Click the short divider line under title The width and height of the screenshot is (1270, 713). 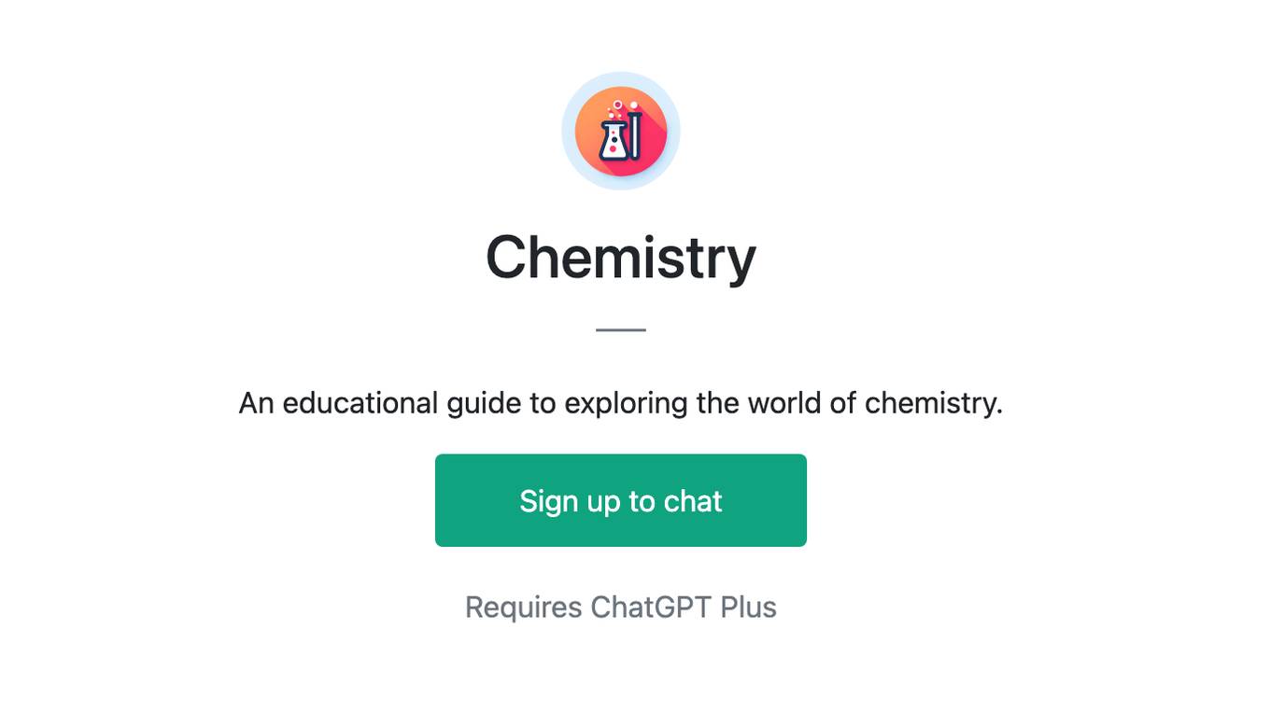pos(621,329)
